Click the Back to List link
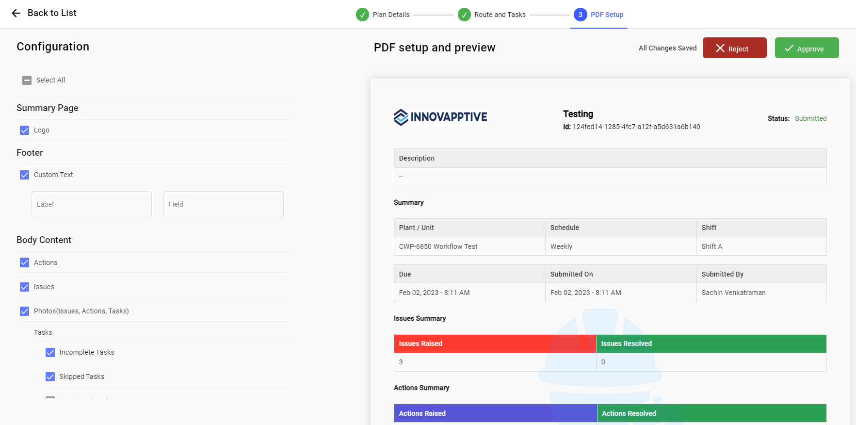The image size is (856, 425). tap(52, 13)
